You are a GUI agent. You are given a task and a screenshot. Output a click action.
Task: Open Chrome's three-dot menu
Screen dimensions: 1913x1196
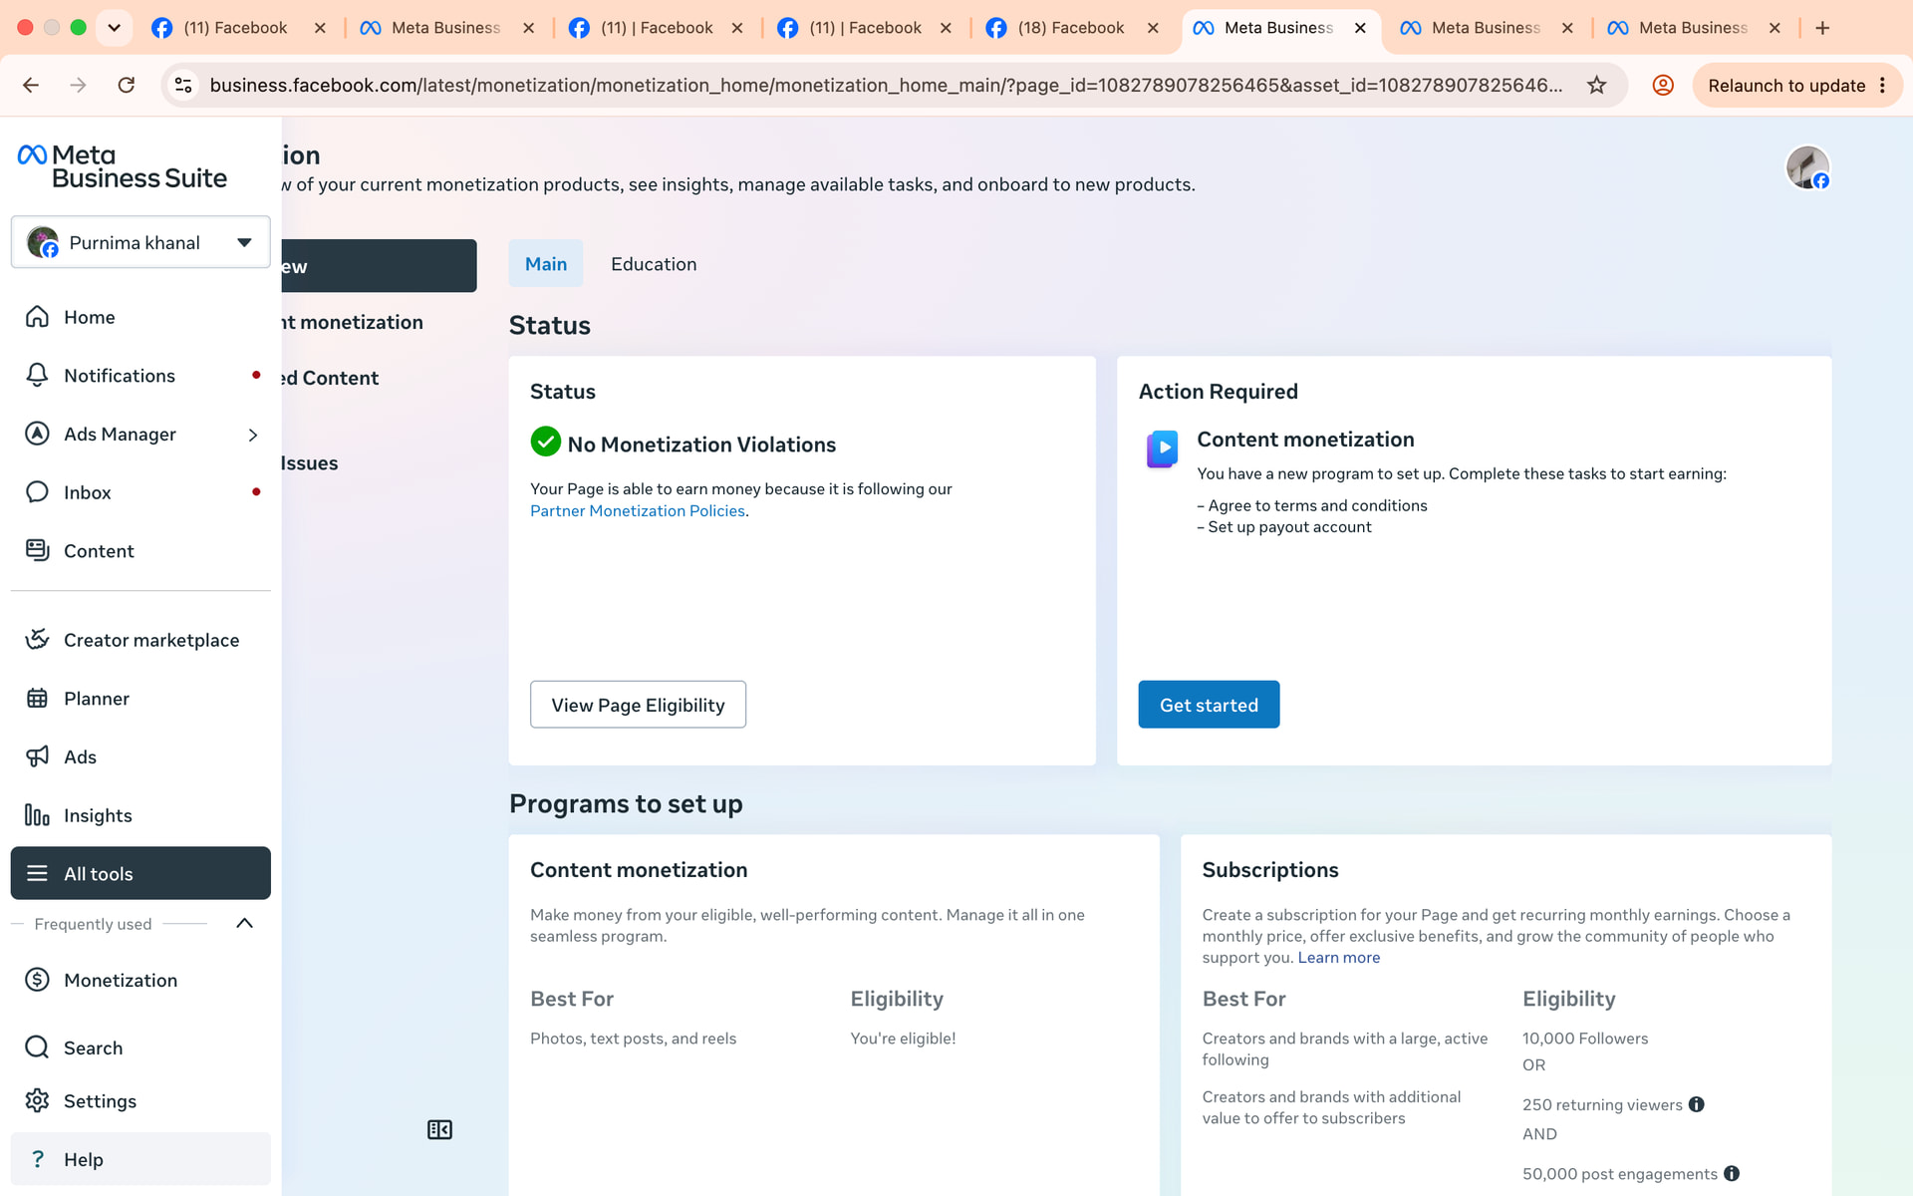pyautogui.click(x=1882, y=85)
